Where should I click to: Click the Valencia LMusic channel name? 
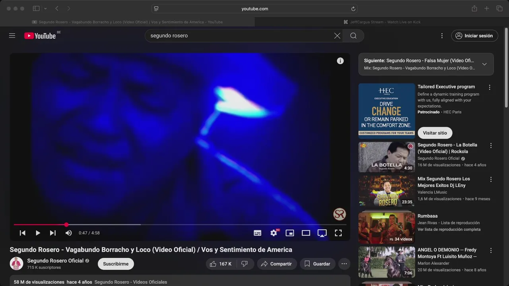(x=432, y=192)
